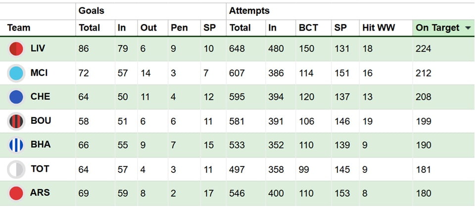Select the Goals group header
476x207 pixels.
(x=92, y=10)
